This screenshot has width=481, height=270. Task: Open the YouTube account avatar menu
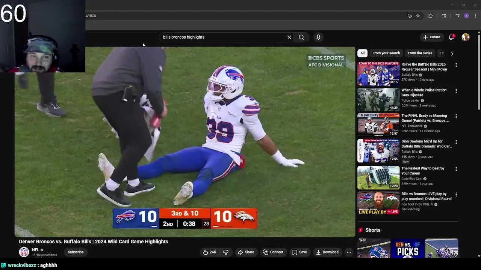(x=466, y=37)
